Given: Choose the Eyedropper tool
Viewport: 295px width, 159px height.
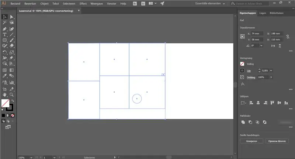Looking at the screenshot, I should tap(5, 76).
